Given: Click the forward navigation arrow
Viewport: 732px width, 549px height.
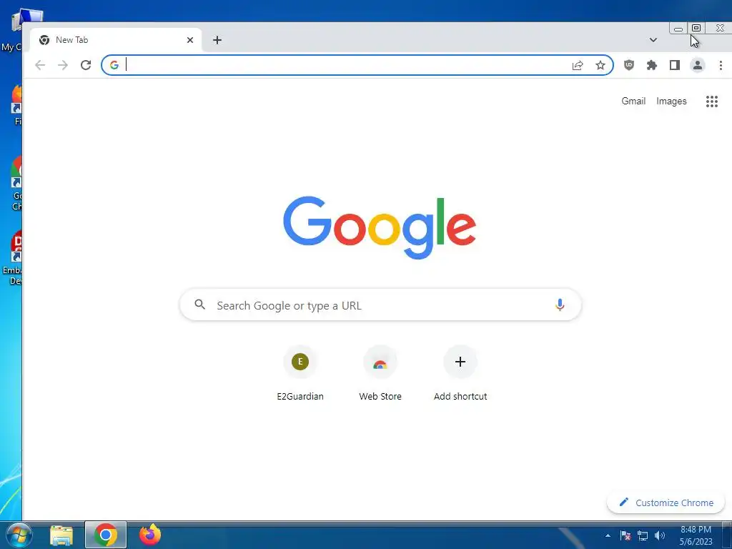Looking at the screenshot, I should click(x=63, y=65).
